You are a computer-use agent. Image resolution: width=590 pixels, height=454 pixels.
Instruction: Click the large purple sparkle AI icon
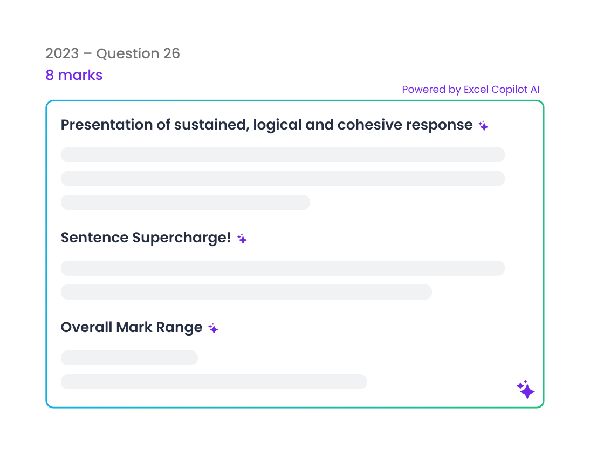(x=526, y=390)
